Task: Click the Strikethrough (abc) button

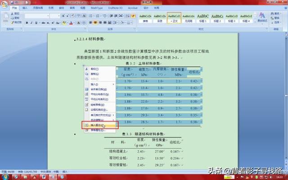Action: tap(43, 23)
